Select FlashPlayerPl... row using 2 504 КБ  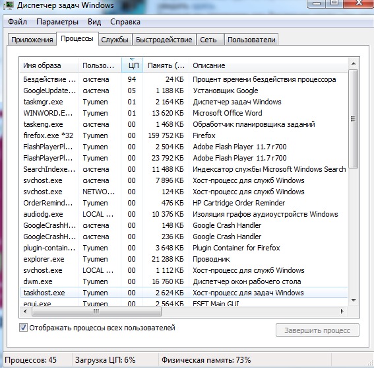183,147
